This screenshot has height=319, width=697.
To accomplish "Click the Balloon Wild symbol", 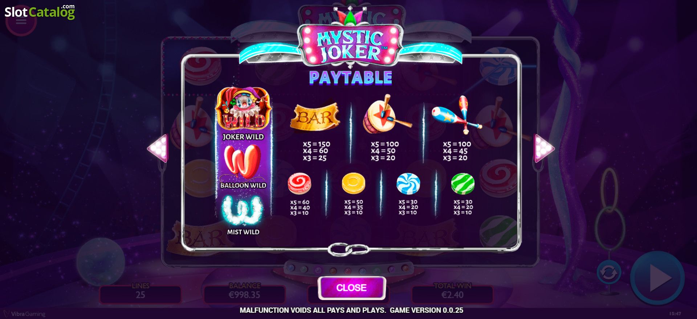I will click(x=242, y=162).
